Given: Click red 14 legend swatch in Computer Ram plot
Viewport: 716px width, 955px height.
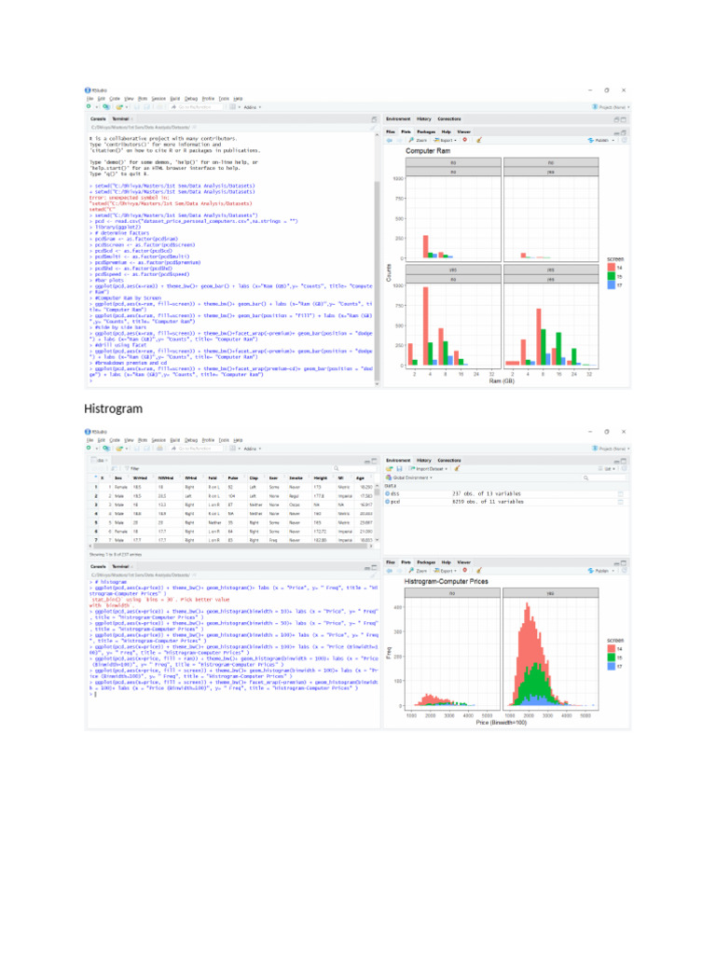Looking at the screenshot, I should [x=612, y=268].
